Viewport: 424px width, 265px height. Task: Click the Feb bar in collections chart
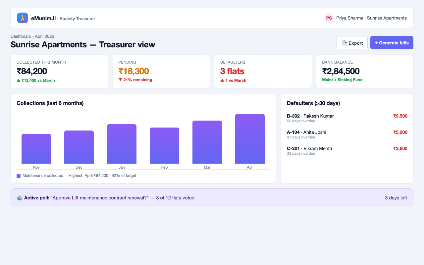click(164, 145)
